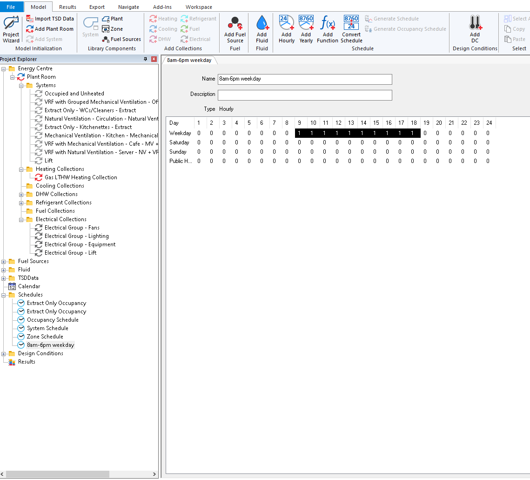Viewport: 530px width, 480px height.
Task: Open Fuel Sources library component
Action: click(x=121, y=39)
